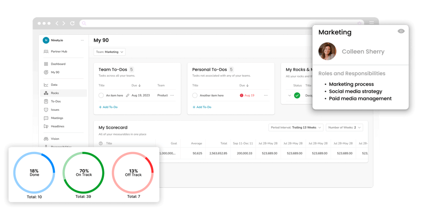Go forward with browser forward arrow
Image resolution: width=422 pixels, height=211 pixels.
[64, 23]
